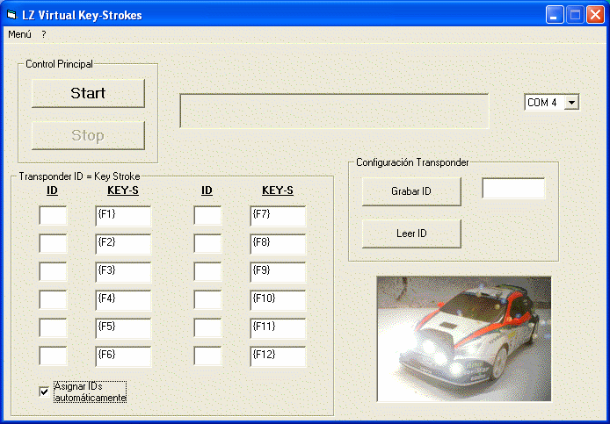Click the ID box for {F11}
The image size is (610, 424).
tap(207, 328)
